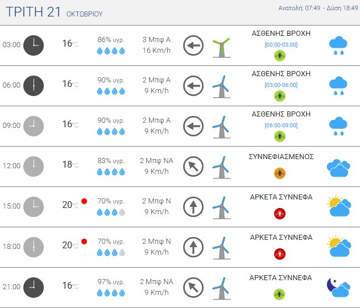
Task: Open the [03:00-06:00] rain period link
Action: coord(281,85)
